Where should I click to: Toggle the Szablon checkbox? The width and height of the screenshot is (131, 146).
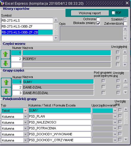[x=125, y=19]
